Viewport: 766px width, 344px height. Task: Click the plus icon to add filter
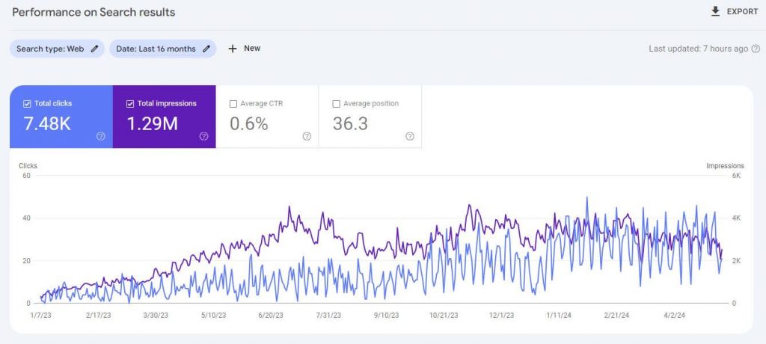click(232, 49)
